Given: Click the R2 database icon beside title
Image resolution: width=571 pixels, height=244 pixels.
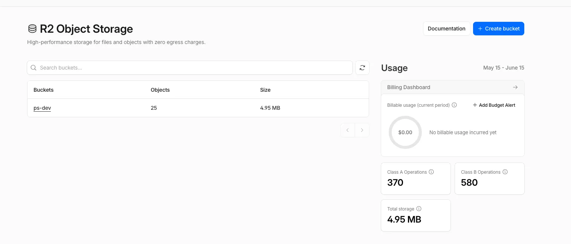Looking at the screenshot, I should point(32,29).
